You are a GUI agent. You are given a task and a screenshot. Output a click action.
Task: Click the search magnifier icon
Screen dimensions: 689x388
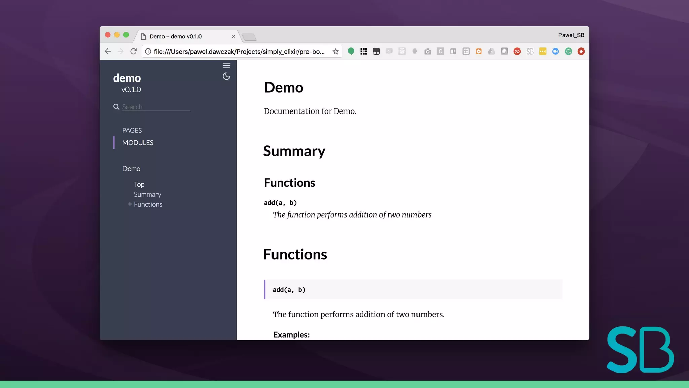tap(116, 107)
